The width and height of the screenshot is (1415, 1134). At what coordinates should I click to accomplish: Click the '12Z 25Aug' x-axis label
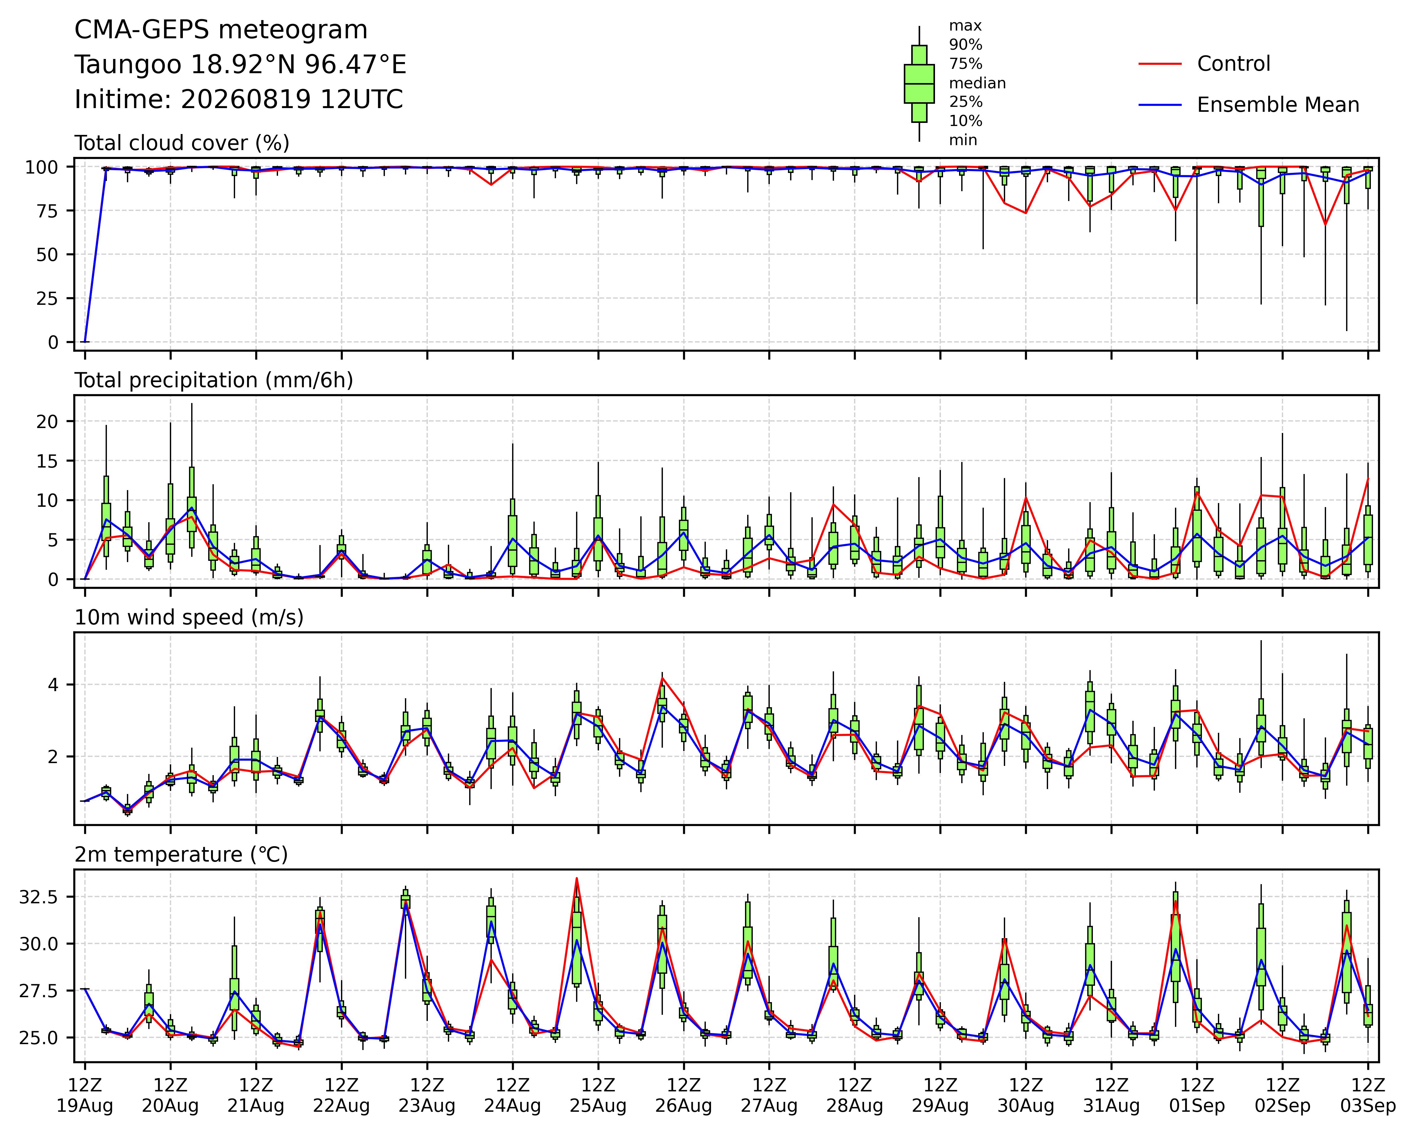(598, 1096)
